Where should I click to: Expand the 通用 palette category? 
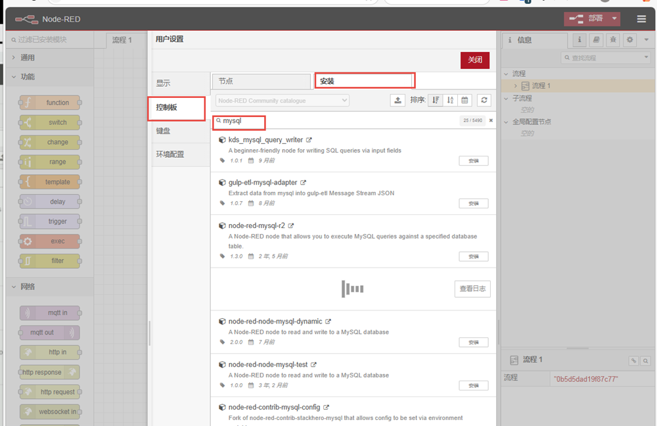(x=49, y=57)
